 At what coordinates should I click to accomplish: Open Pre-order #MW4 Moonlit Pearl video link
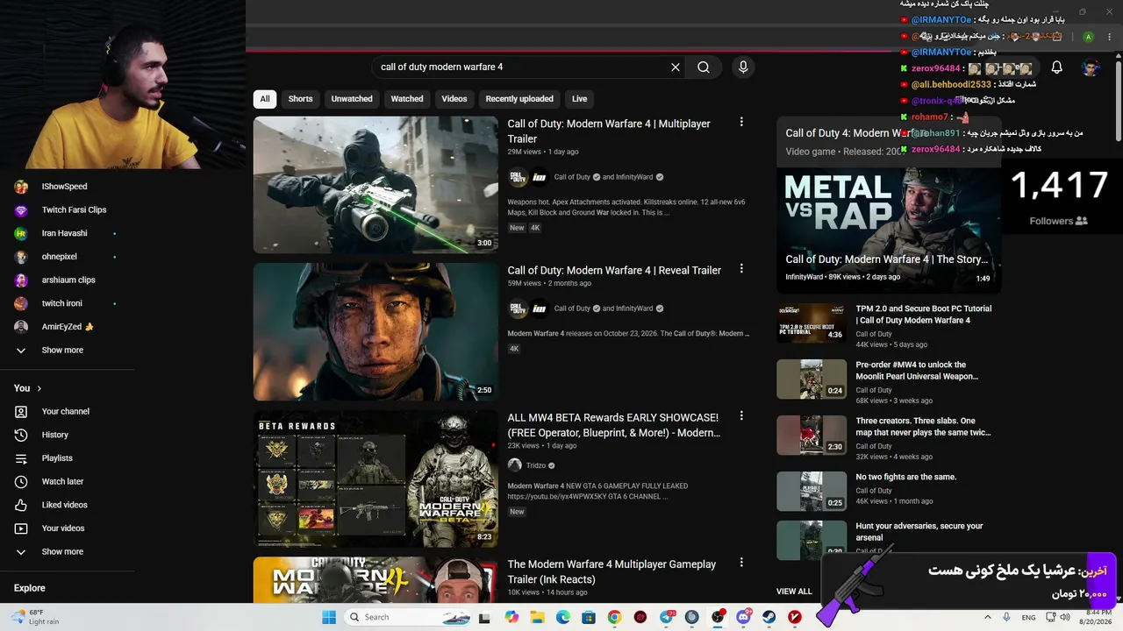[917, 371]
